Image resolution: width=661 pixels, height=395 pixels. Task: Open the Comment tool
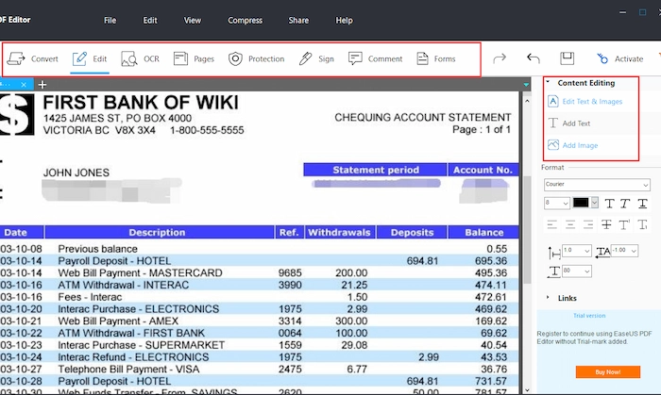tap(375, 58)
